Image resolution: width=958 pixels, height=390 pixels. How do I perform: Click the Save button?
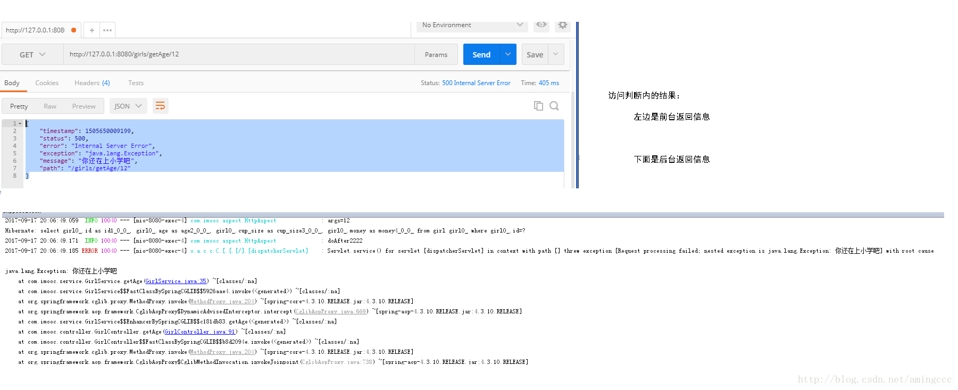tap(535, 54)
